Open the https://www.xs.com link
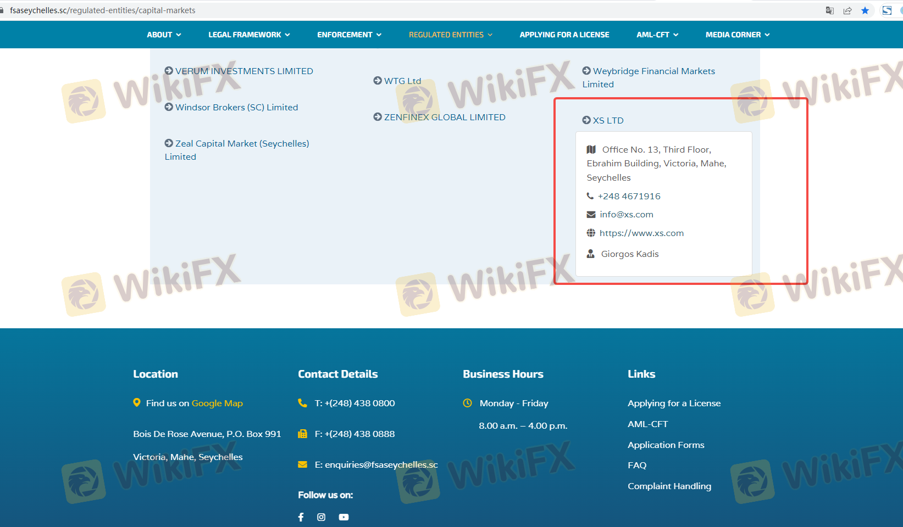 (641, 233)
